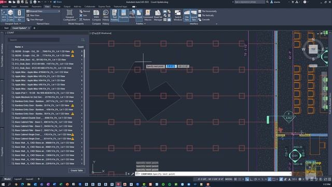Click the Count palette search field
Screen dimensions: 332x187
tap(34, 40)
